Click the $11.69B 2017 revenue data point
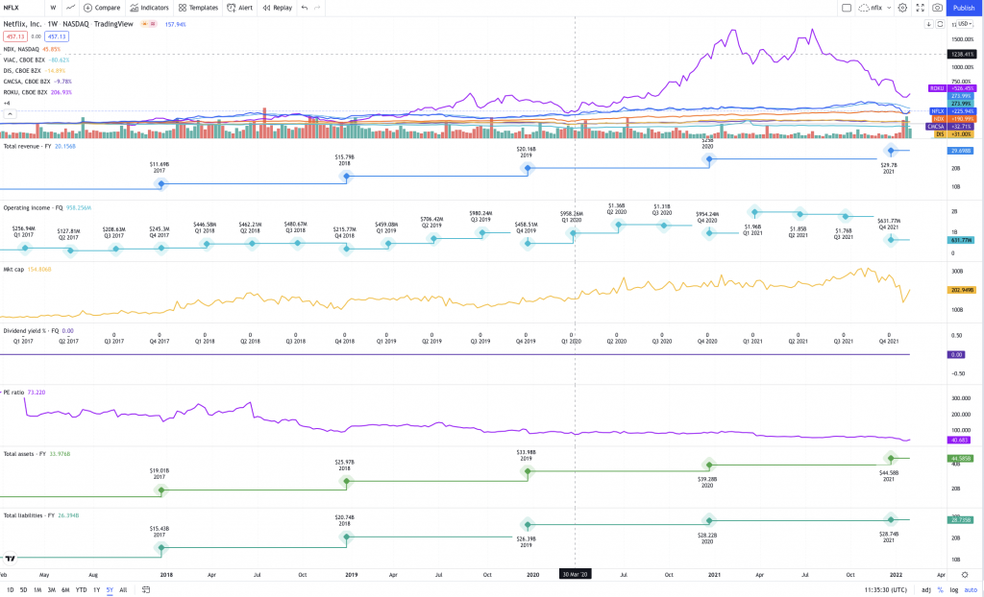 (161, 183)
